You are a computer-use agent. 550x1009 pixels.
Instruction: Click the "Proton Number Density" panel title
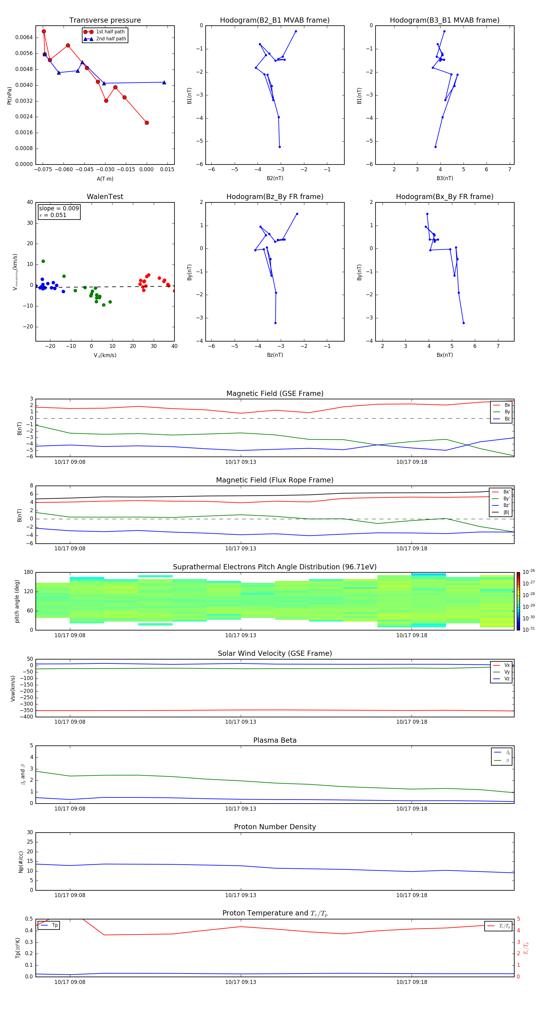275,827
